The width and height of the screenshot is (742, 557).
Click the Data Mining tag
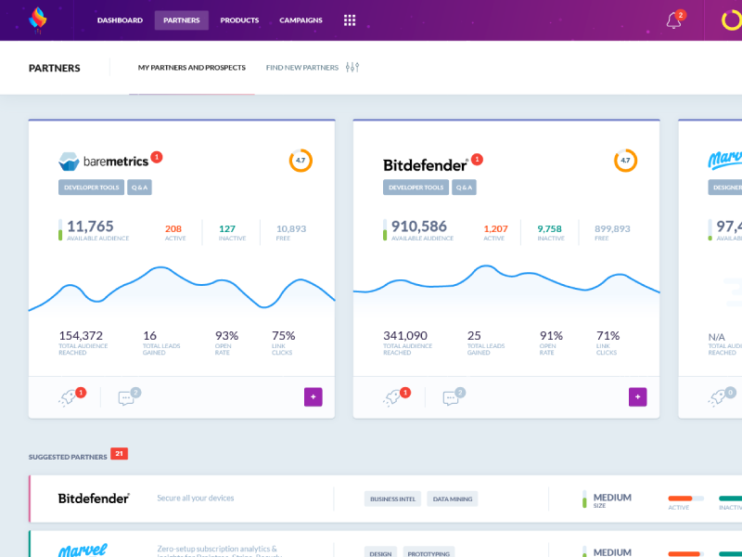(453, 499)
